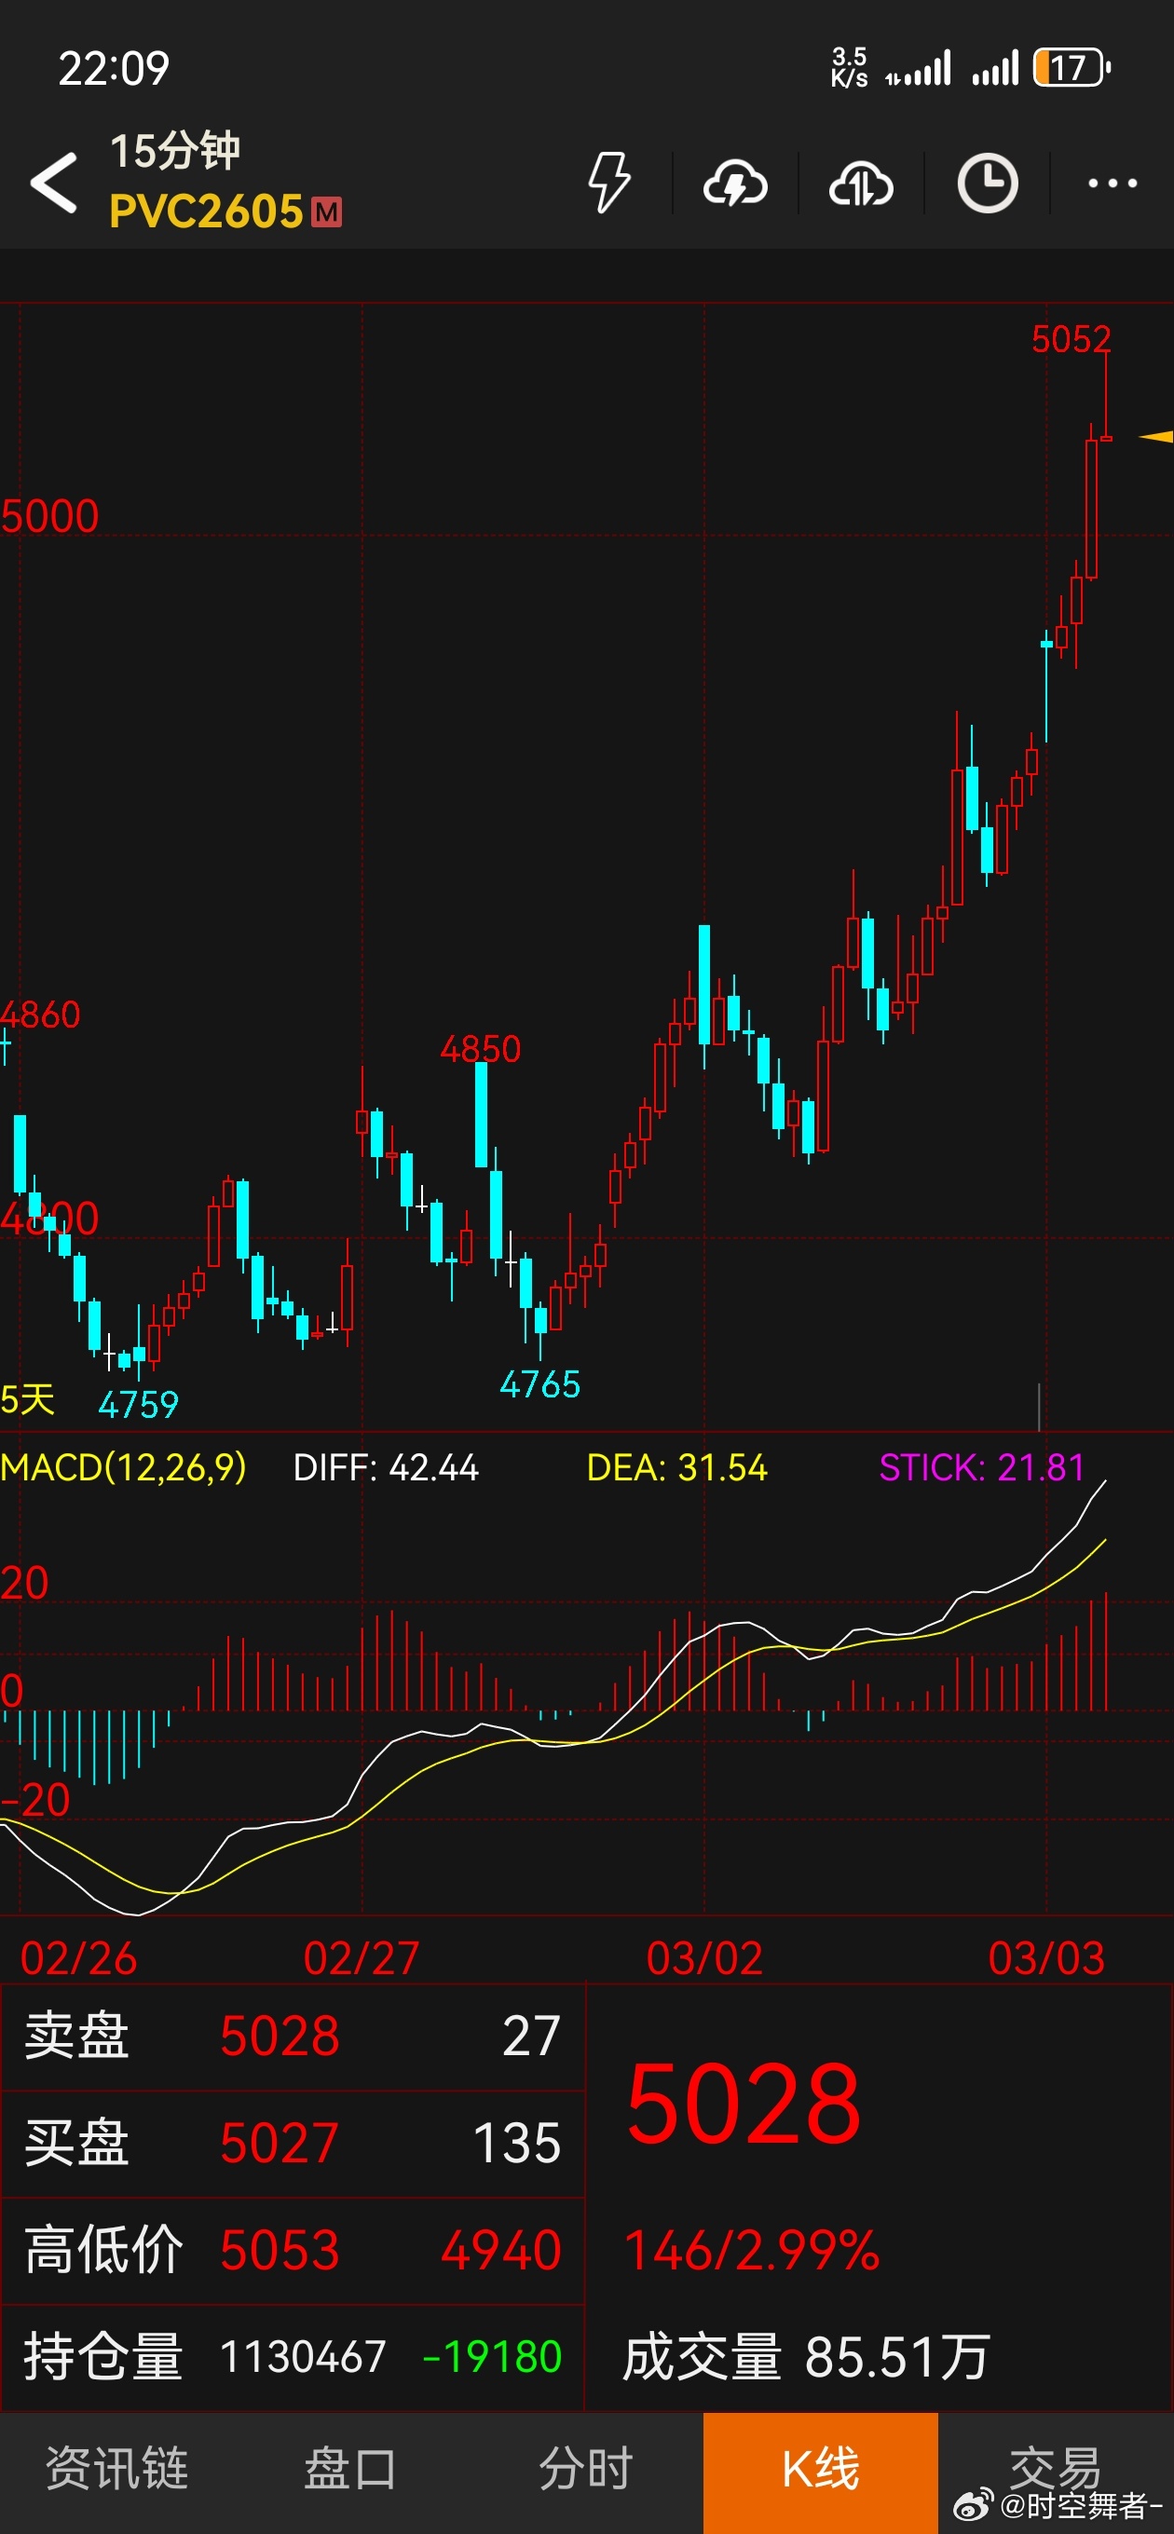Tap the MACD -20 axis label
Screen dimensions: 1174x2534
coord(35,1800)
